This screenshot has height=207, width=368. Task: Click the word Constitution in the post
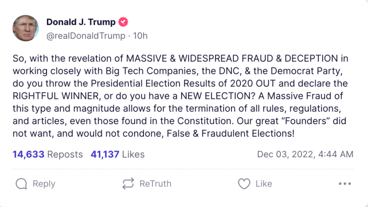[205, 121]
